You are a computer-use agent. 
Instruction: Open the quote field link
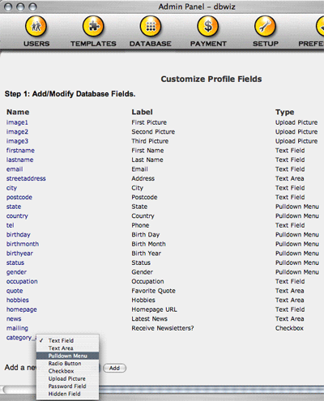click(15, 291)
